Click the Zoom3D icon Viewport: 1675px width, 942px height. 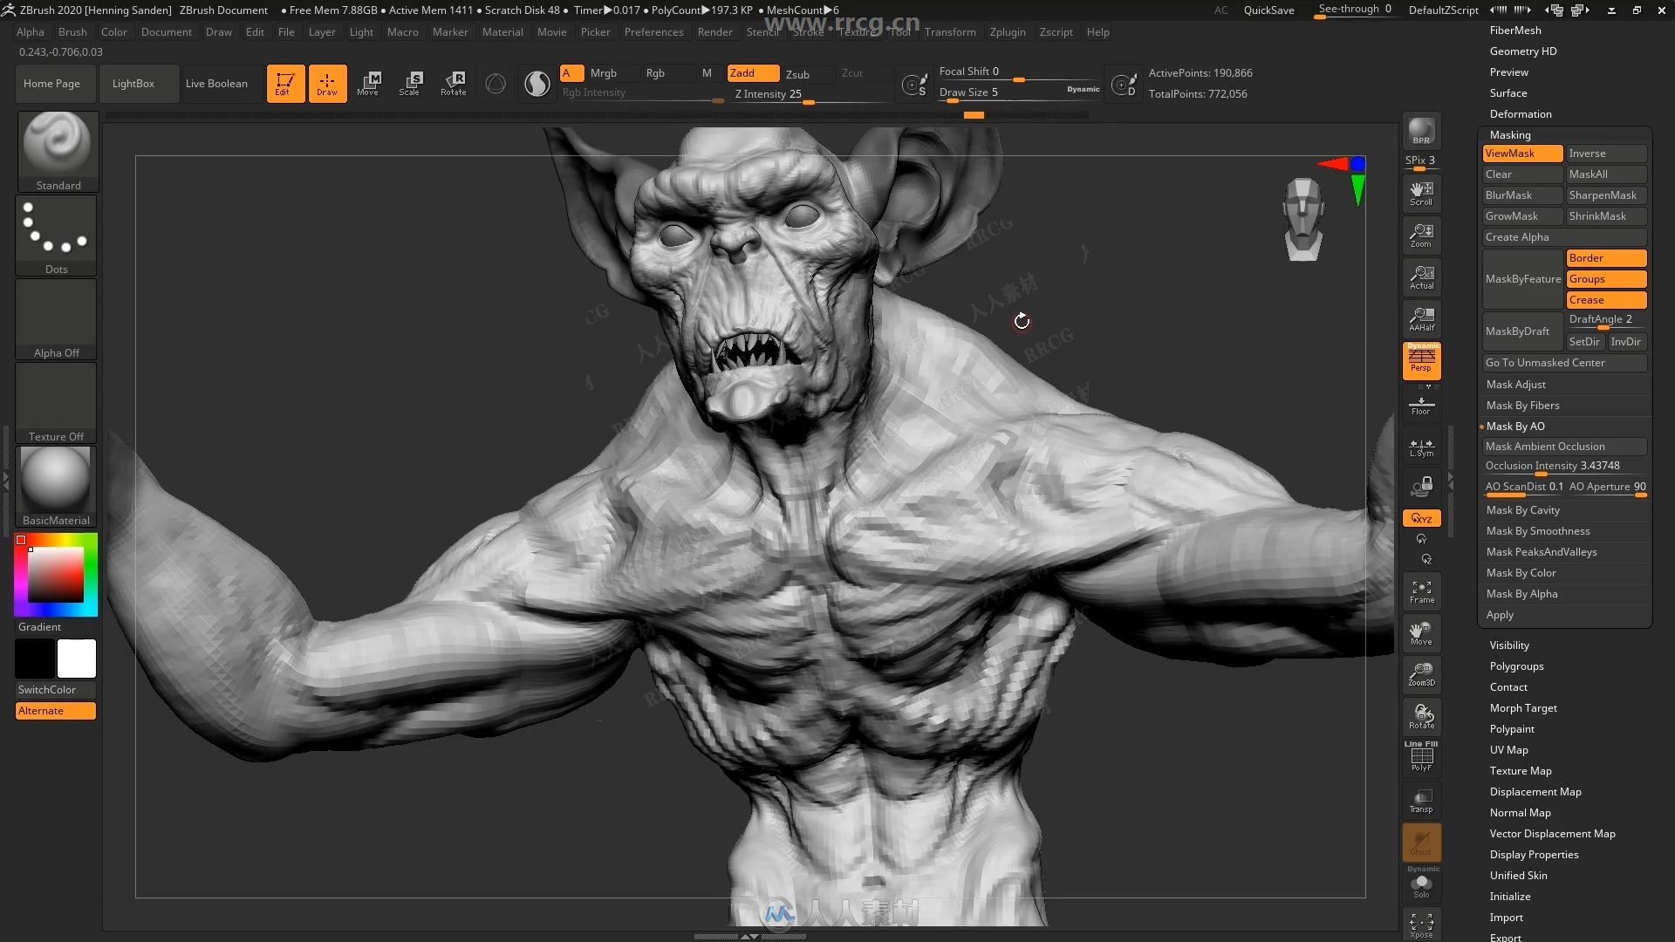1421,675
